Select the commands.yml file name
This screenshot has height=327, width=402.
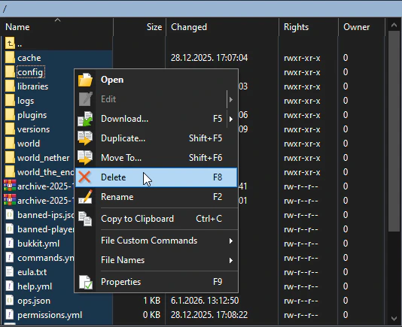pos(46,258)
